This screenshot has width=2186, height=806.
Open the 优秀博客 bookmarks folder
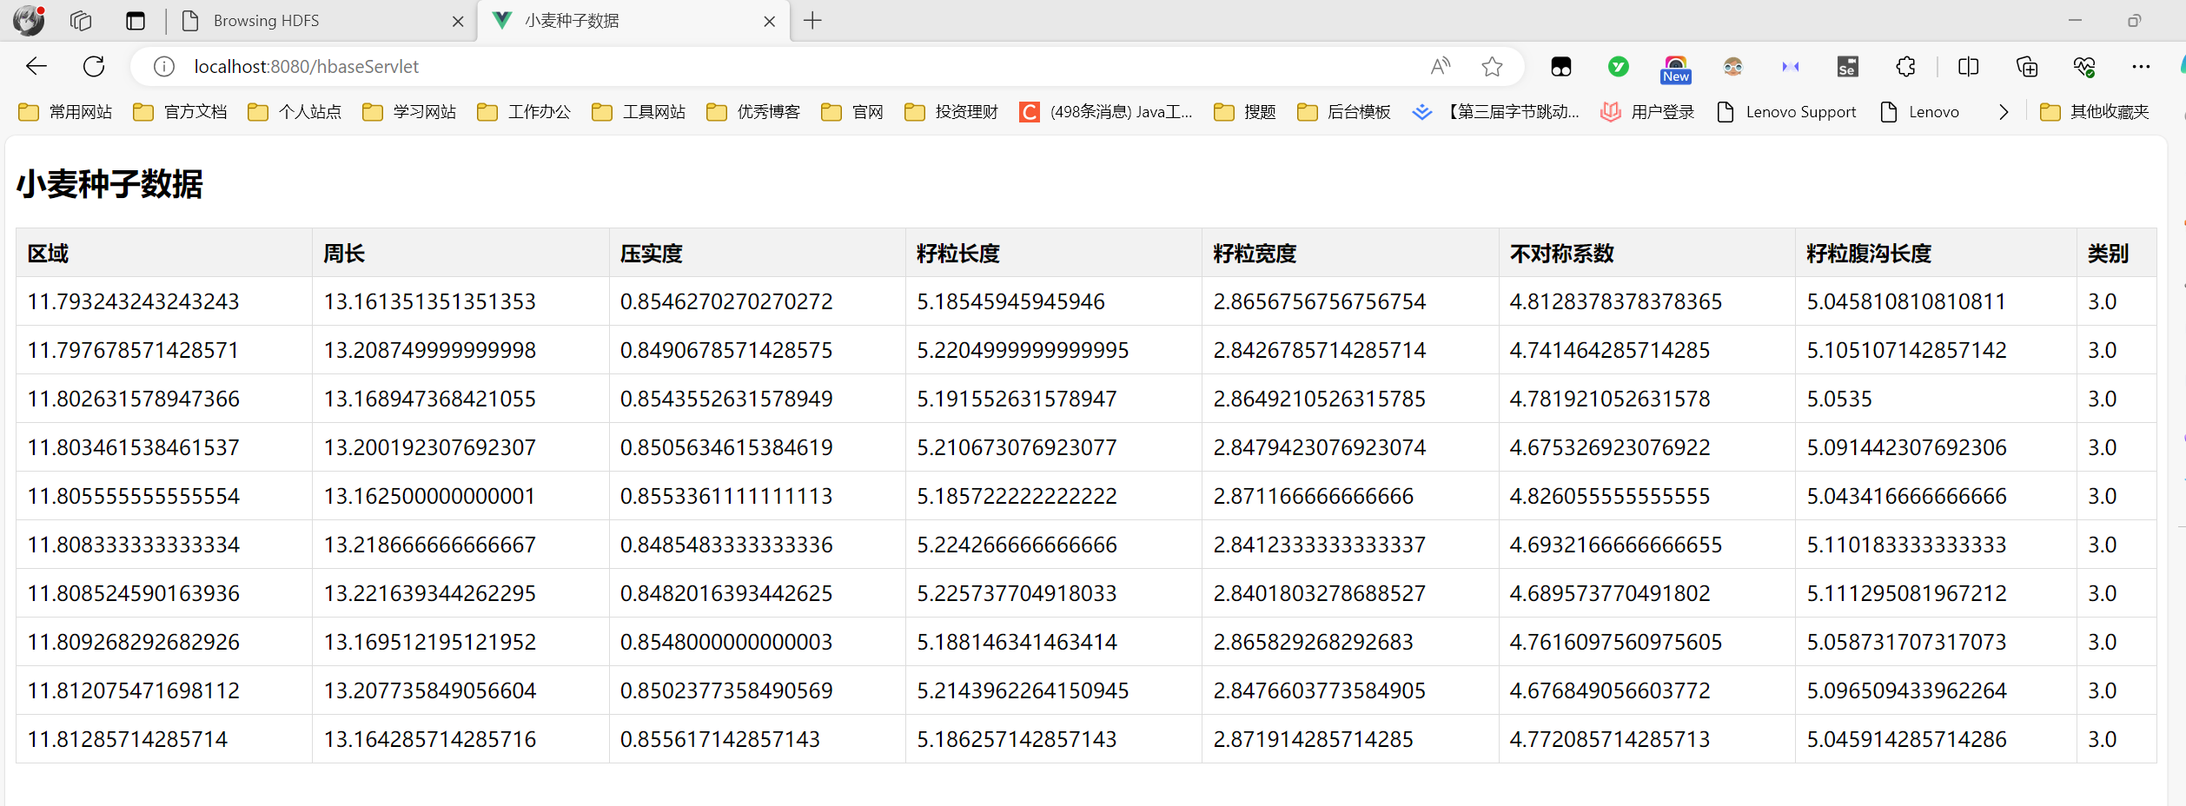pos(753,111)
